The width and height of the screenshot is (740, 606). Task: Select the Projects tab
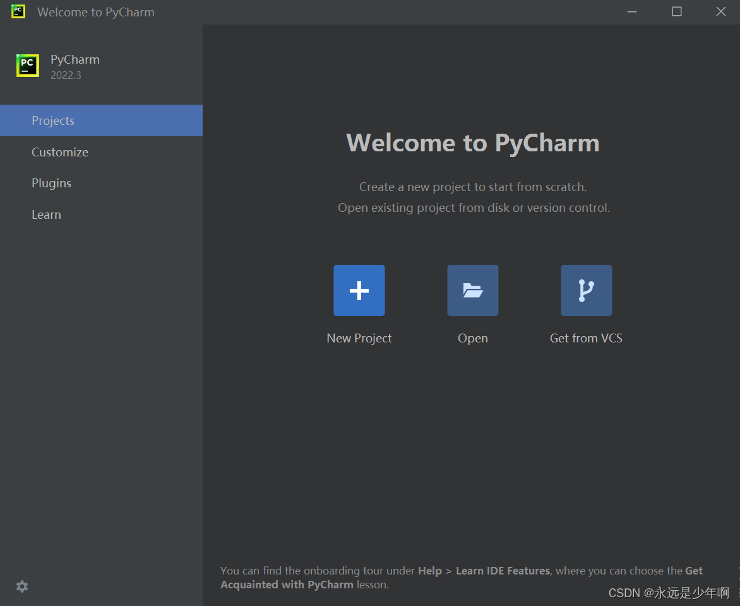click(x=101, y=120)
